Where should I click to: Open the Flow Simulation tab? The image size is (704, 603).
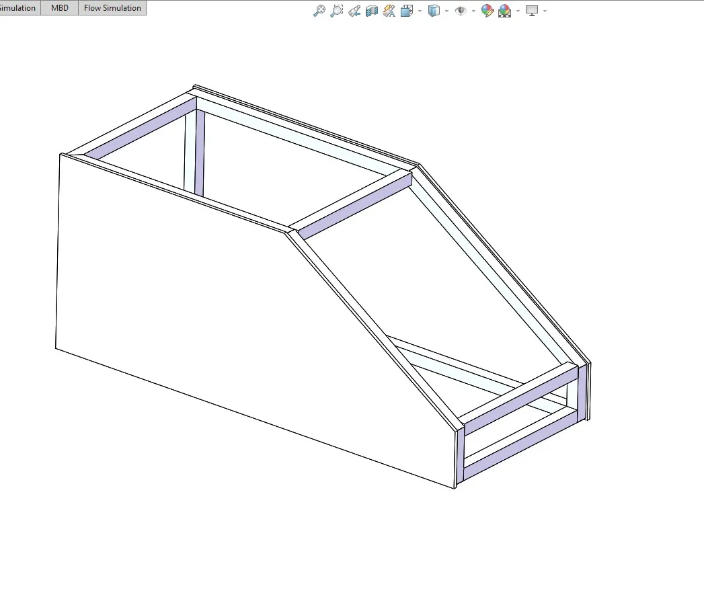(x=112, y=8)
